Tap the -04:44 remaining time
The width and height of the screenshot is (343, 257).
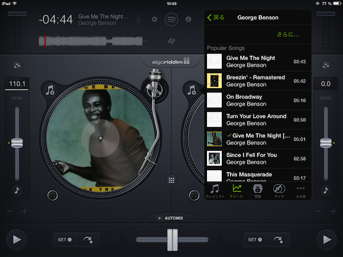[56, 19]
